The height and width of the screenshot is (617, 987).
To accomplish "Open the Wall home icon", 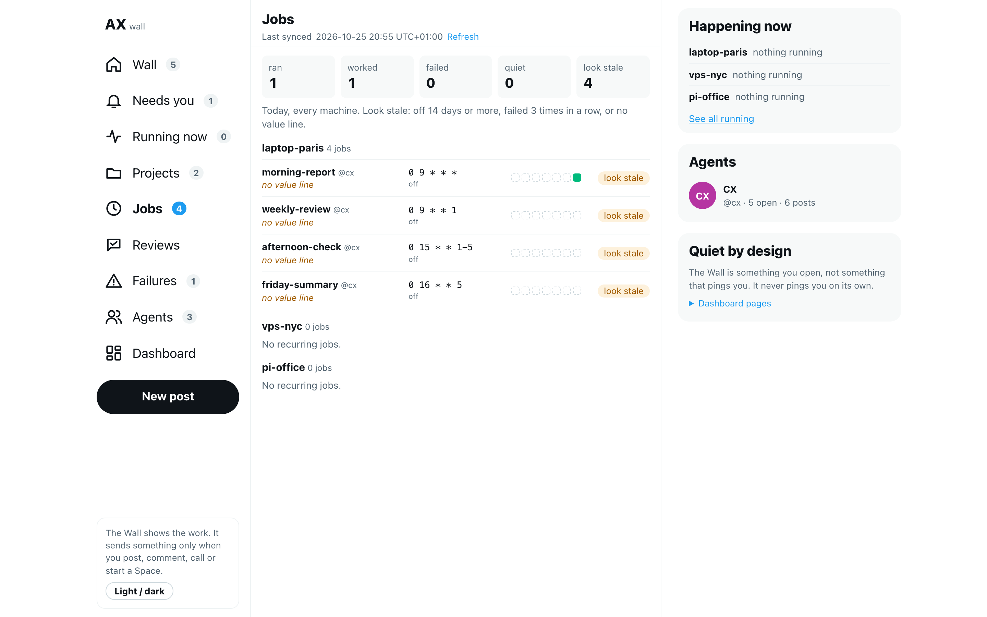I will point(114,65).
